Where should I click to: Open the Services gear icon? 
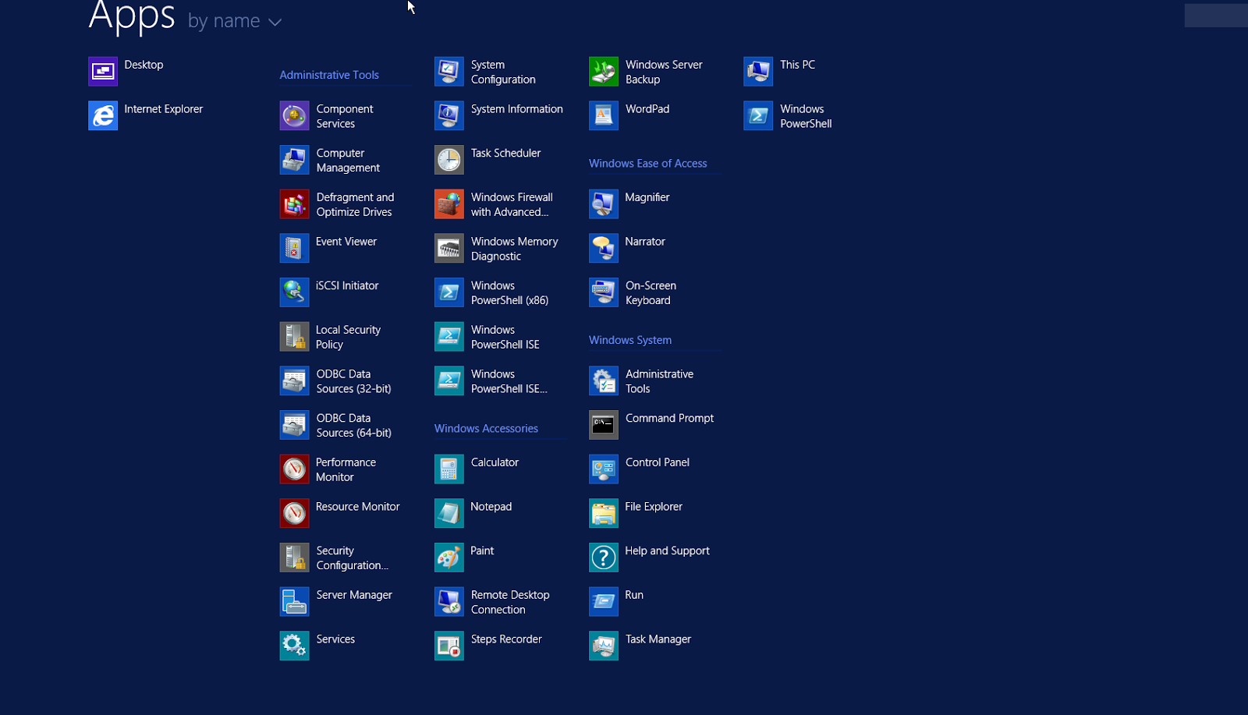[x=295, y=646]
